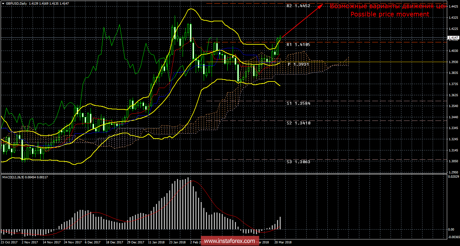460x246 pixels.
Task: Select the S3 1.3063 support label
Action: [x=298, y=162]
